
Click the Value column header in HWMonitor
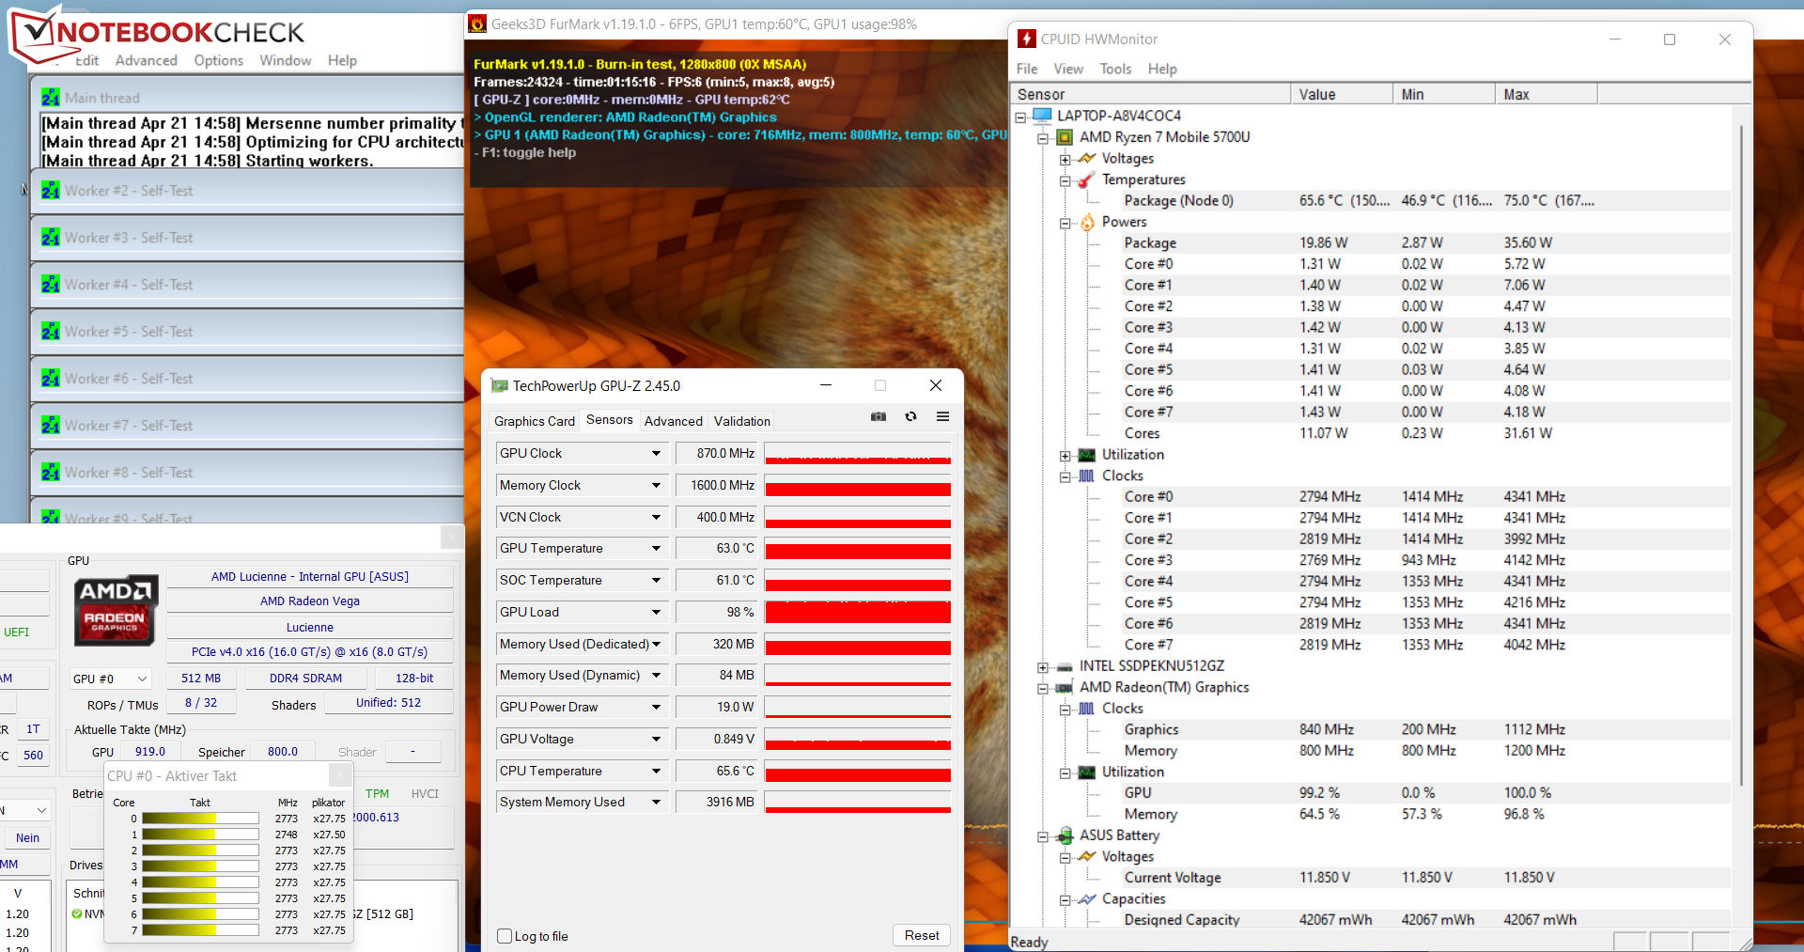click(1342, 94)
